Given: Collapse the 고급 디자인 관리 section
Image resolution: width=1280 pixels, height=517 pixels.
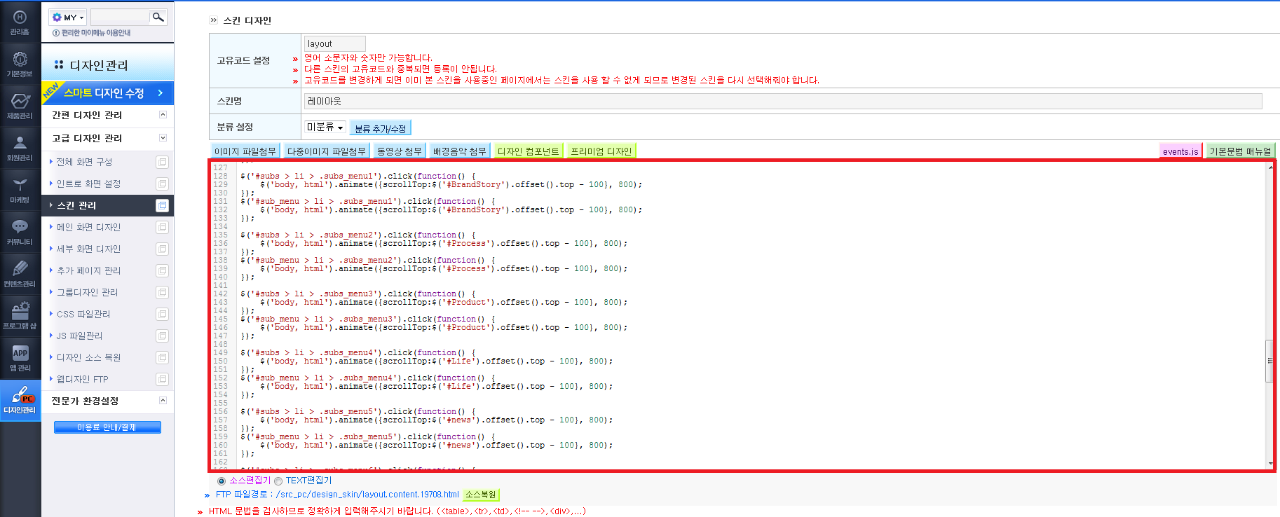Looking at the screenshot, I should point(163,138).
